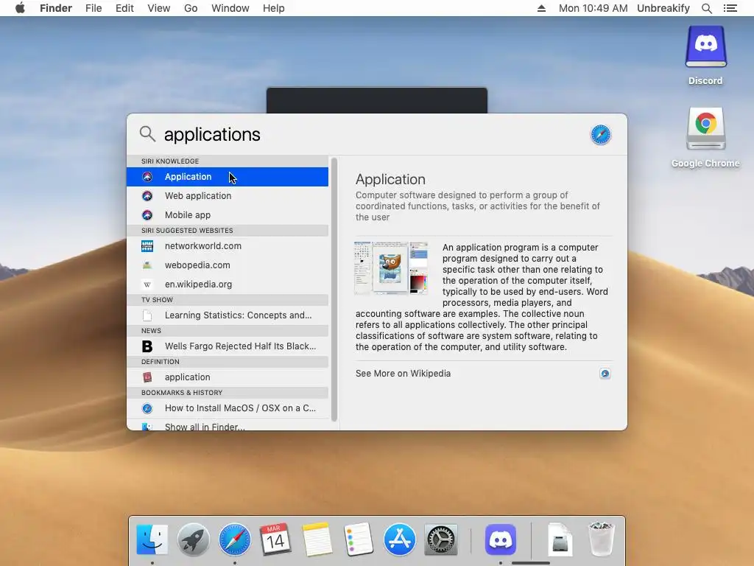Open the Edit menu
Screen dimensions: 754x566
point(124,8)
